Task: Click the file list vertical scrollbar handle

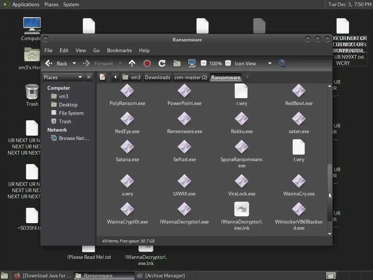Action: (x=329, y=192)
